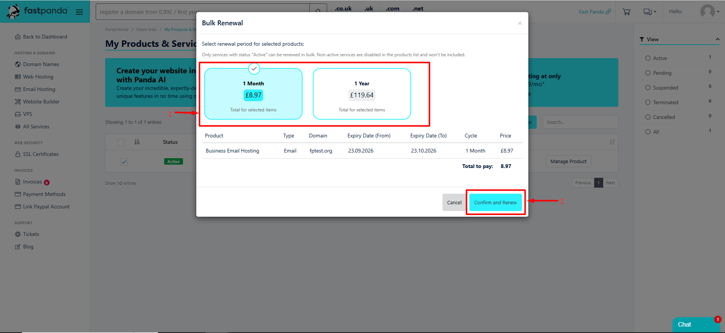The image size is (725, 333).
Task: Open the shopping cart icon
Action: pyautogui.click(x=626, y=12)
